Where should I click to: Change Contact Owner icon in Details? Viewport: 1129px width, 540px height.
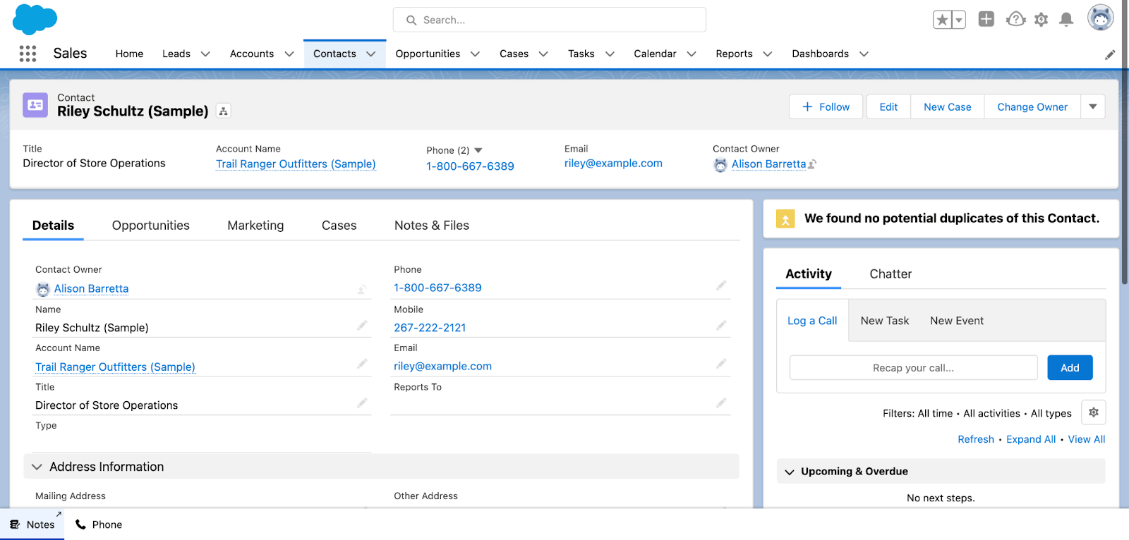362,289
